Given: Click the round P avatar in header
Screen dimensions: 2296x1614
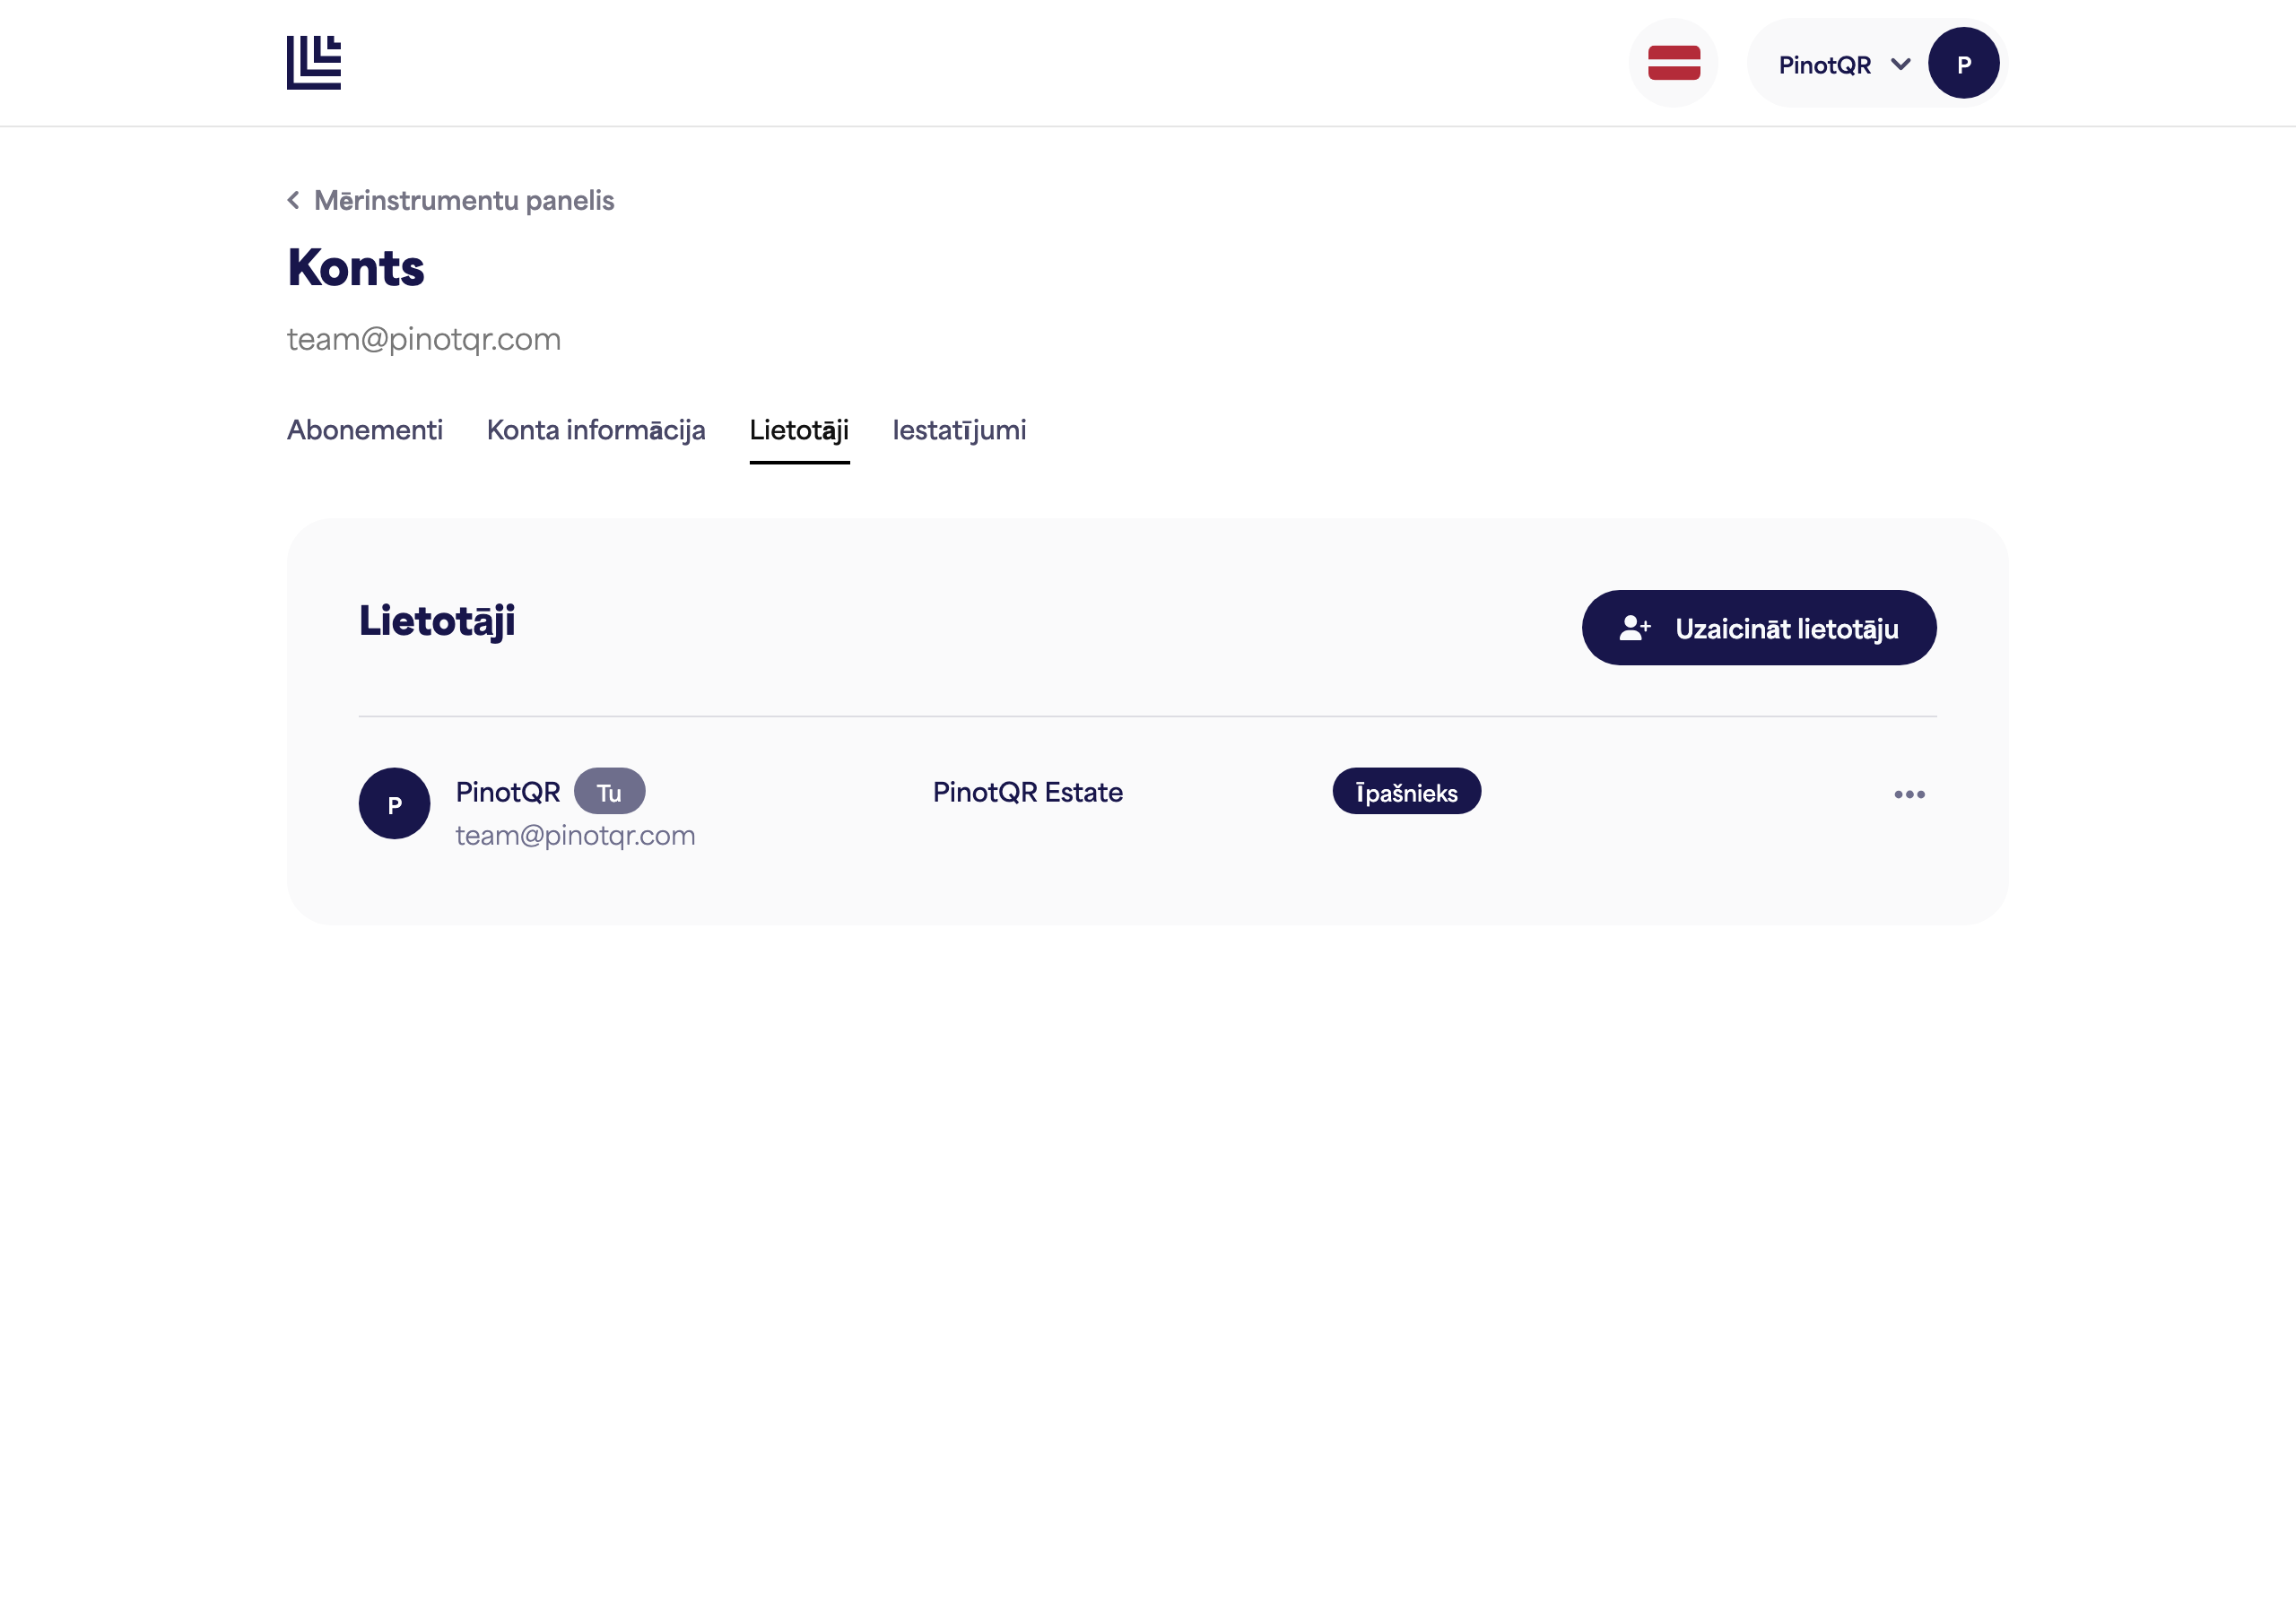Looking at the screenshot, I should click(x=1963, y=63).
